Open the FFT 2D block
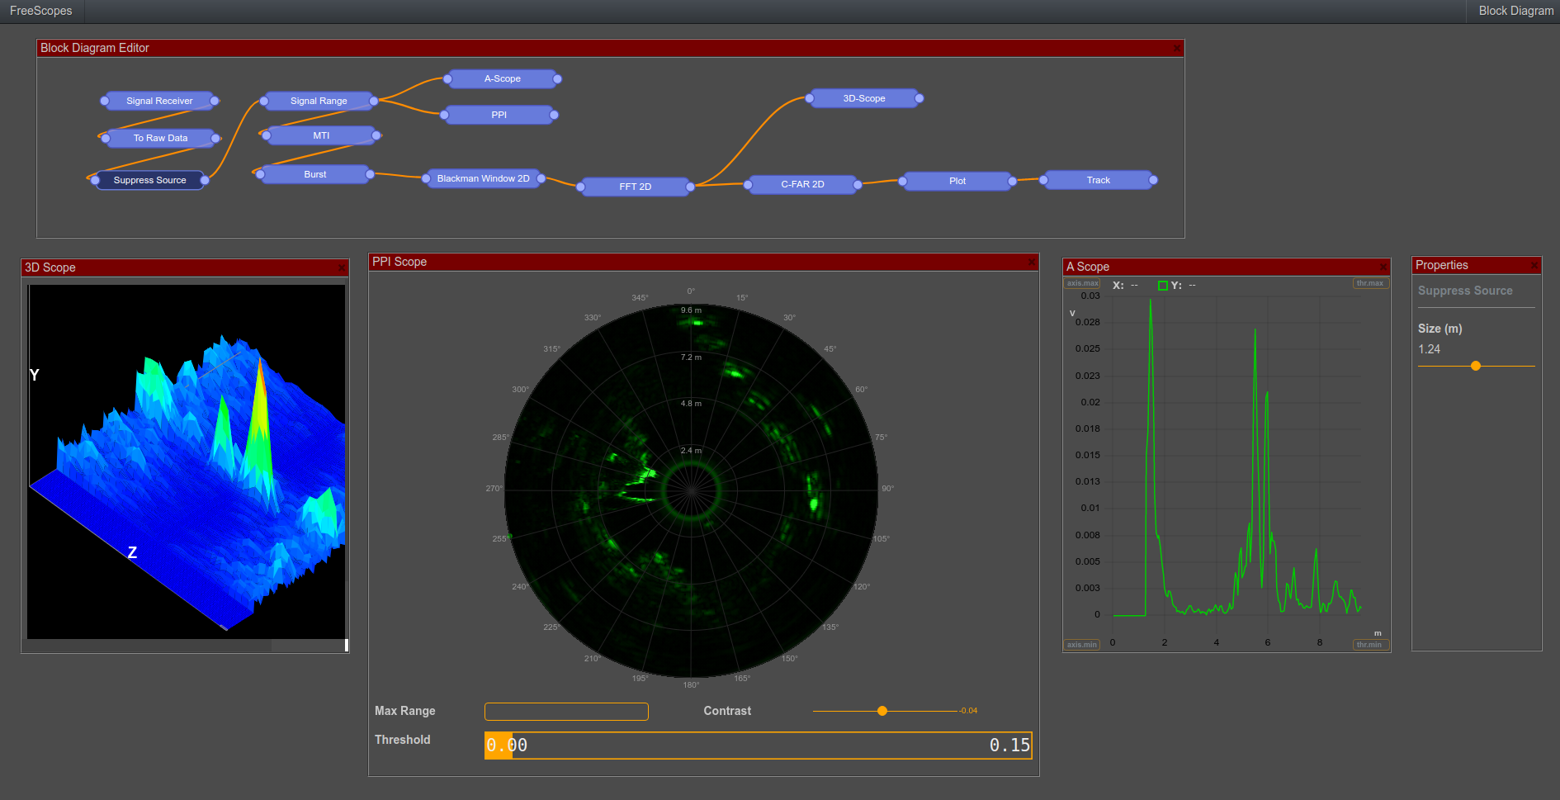Image resolution: width=1560 pixels, height=800 pixels. pyautogui.click(x=634, y=186)
